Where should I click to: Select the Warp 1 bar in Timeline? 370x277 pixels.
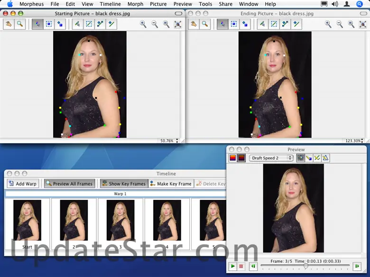click(x=116, y=194)
